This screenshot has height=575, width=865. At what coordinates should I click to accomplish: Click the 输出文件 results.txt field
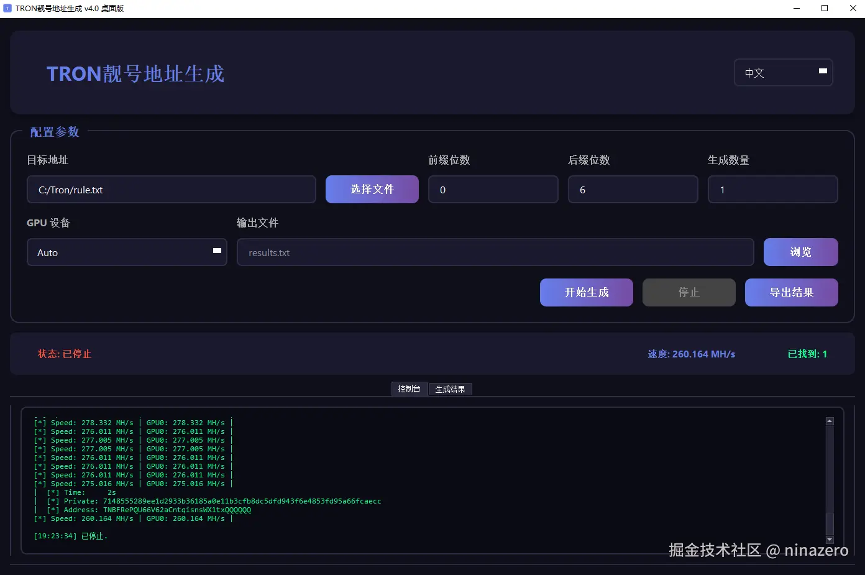[495, 252]
